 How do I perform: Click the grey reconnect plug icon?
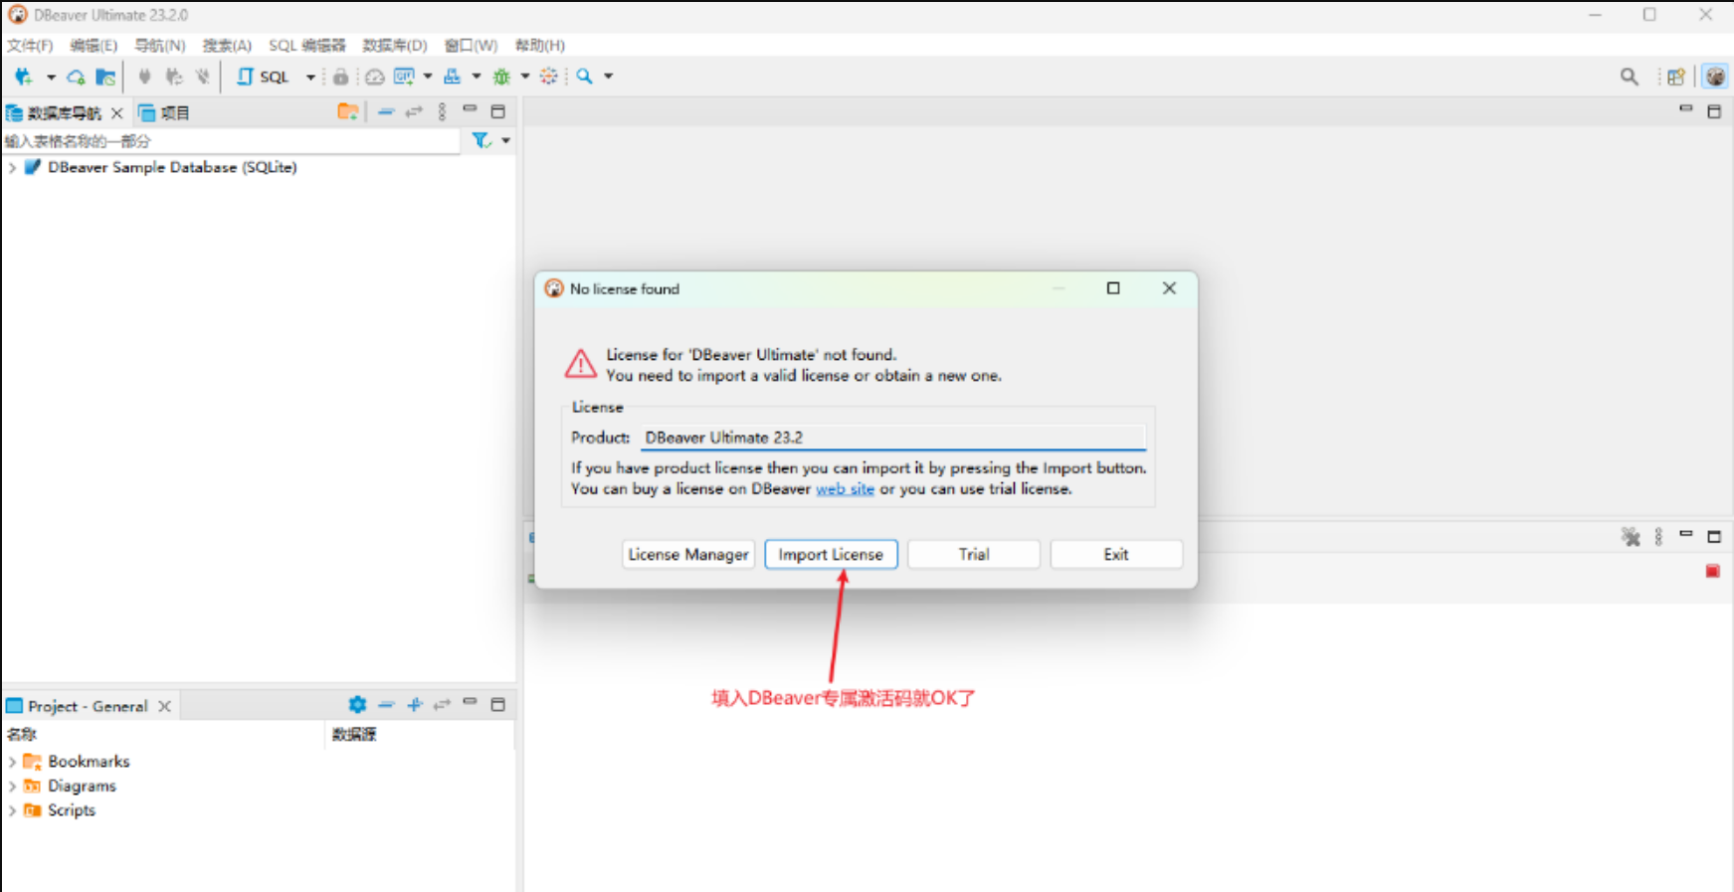coord(174,77)
